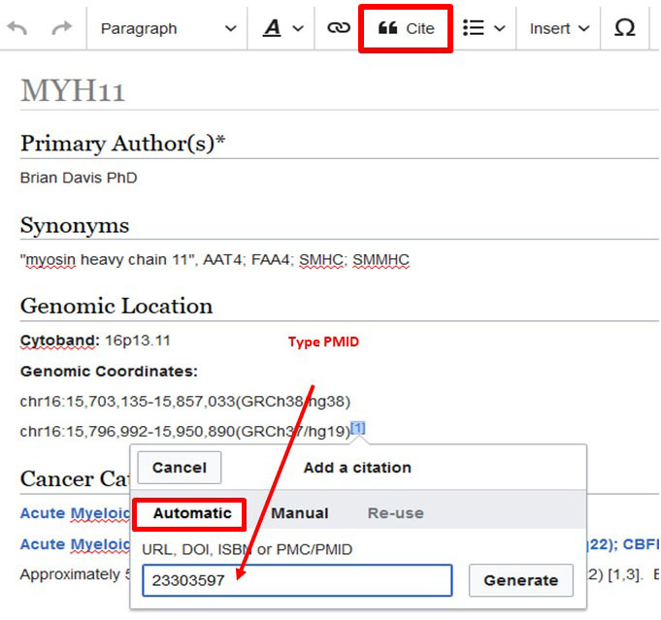661x620 pixels.
Task: Select the Re-use citation tab
Action: [395, 513]
